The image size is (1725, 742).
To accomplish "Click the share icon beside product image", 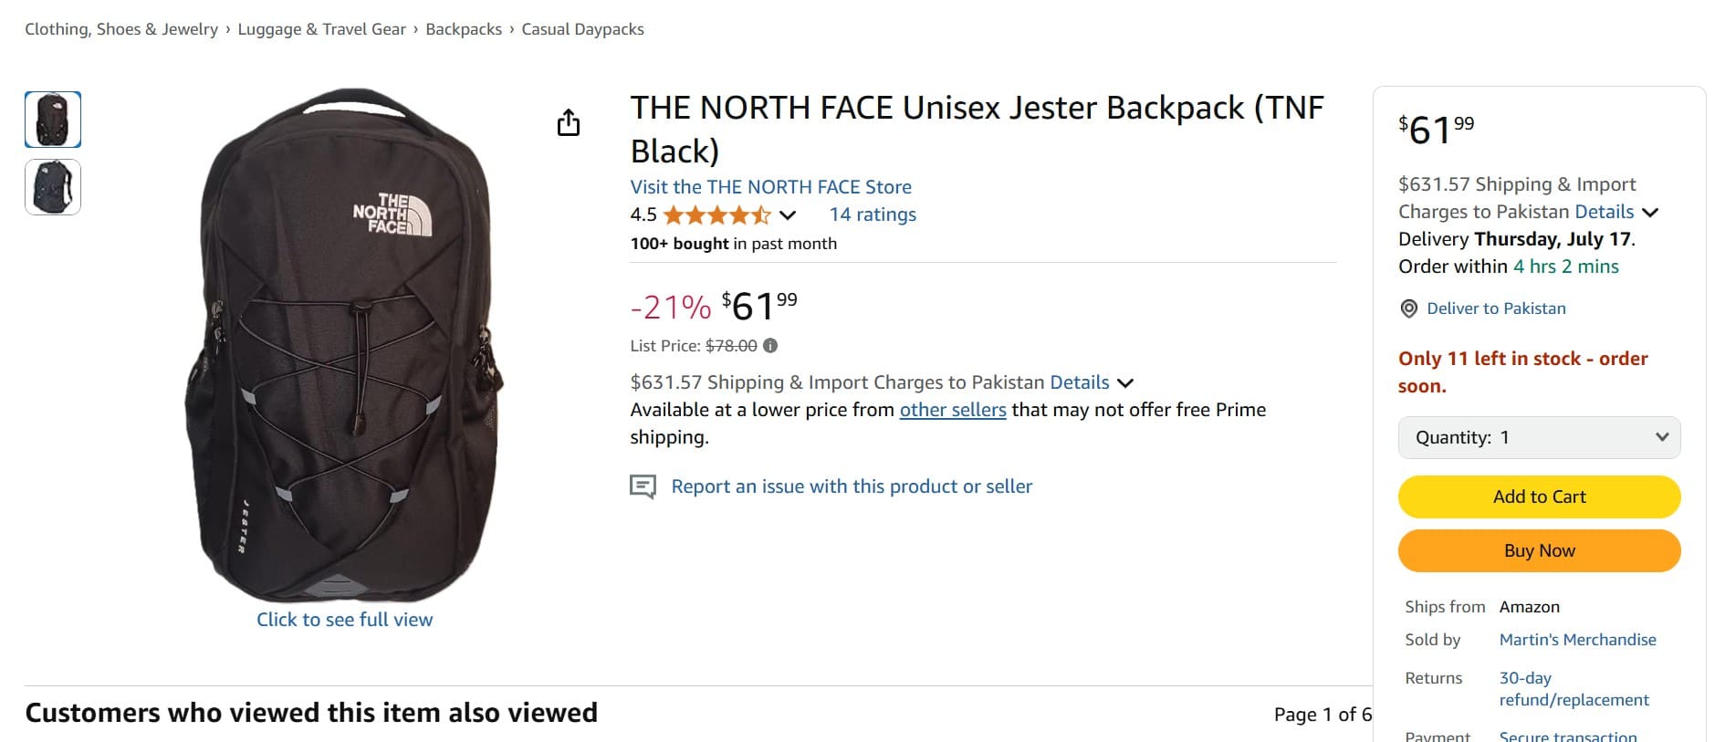I will [x=569, y=122].
